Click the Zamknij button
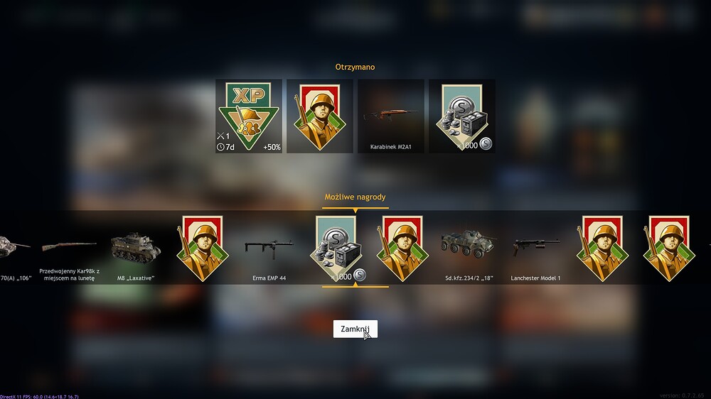Image resolution: width=711 pixels, height=399 pixels. tap(355, 329)
